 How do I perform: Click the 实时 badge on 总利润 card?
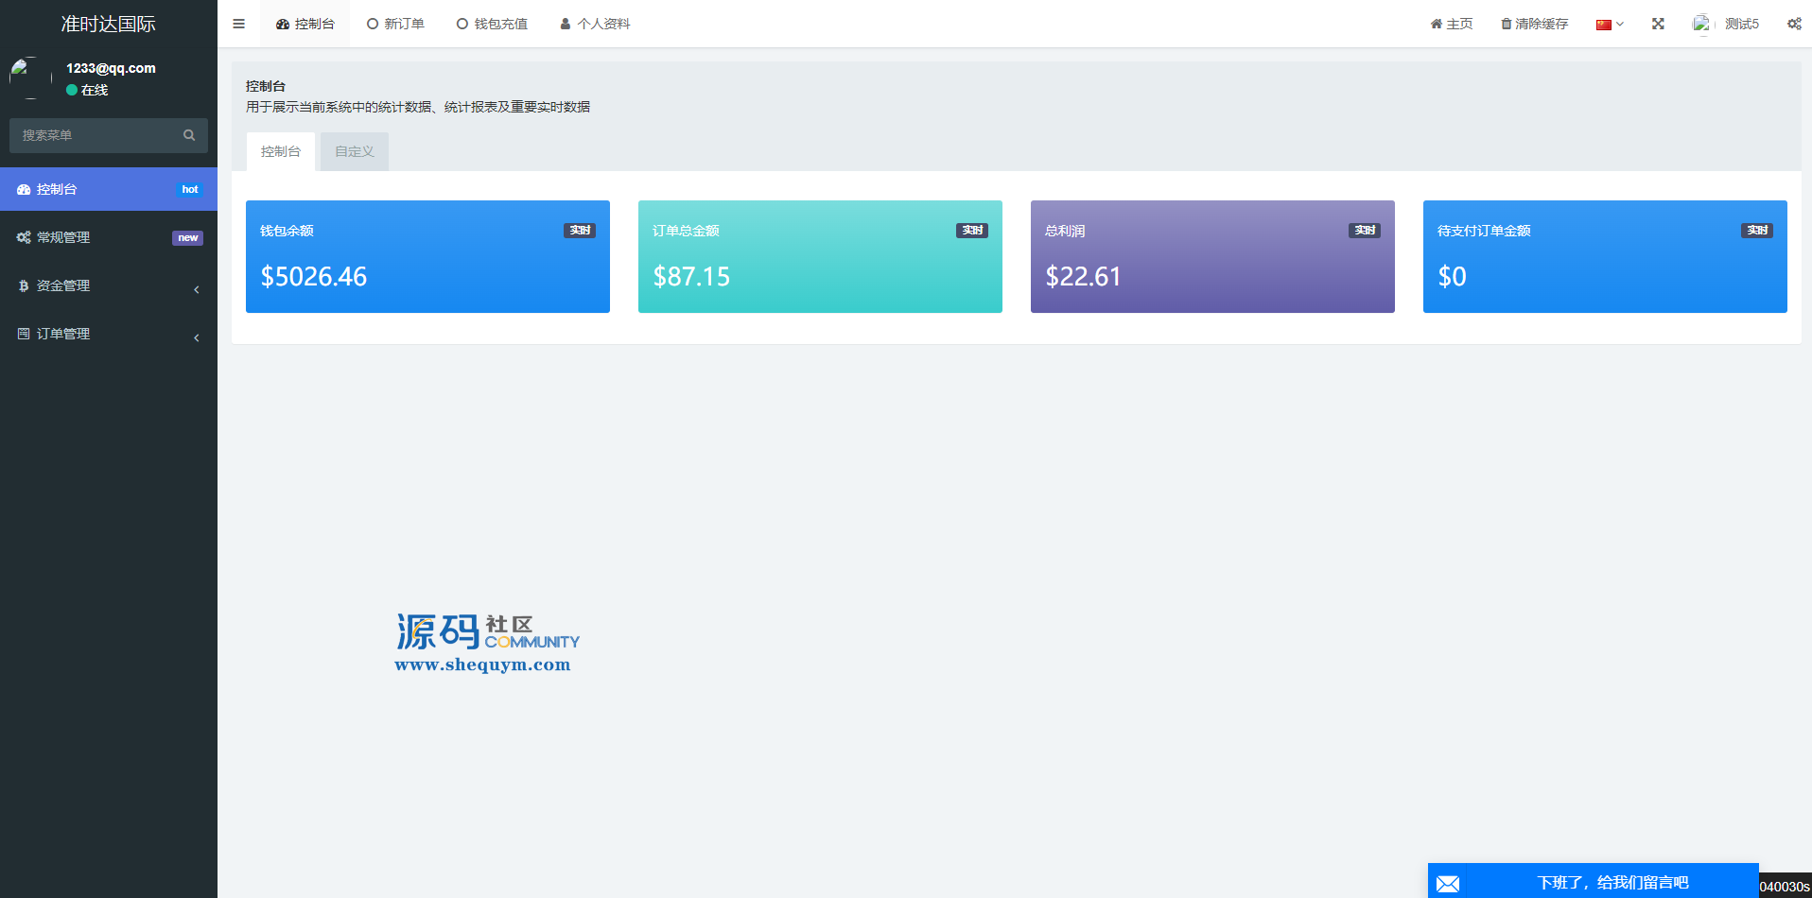[1365, 231]
